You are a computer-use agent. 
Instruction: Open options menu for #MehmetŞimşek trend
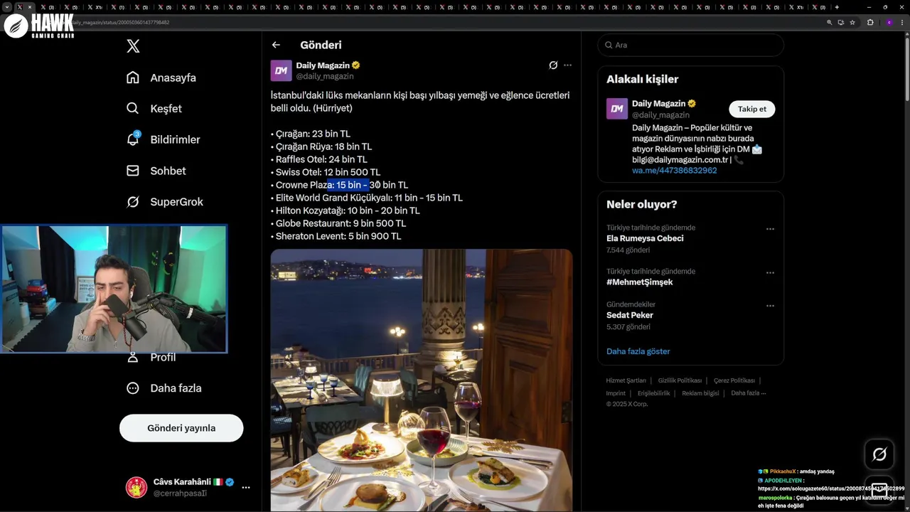pyautogui.click(x=770, y=272)
